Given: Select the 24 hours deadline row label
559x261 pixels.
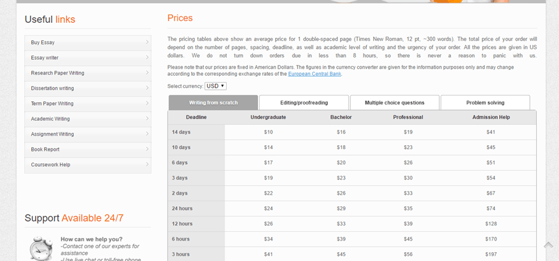Looking at the screenshot, I should tap(182, 209).
